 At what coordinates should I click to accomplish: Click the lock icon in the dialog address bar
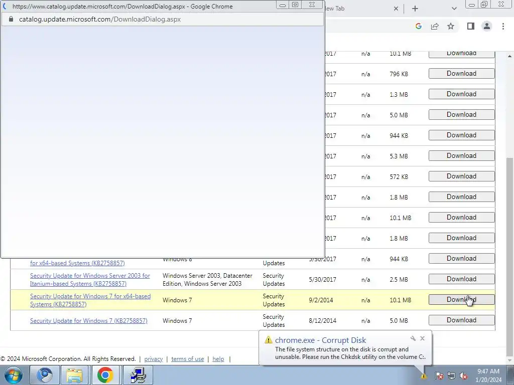[x=11, y=19]
